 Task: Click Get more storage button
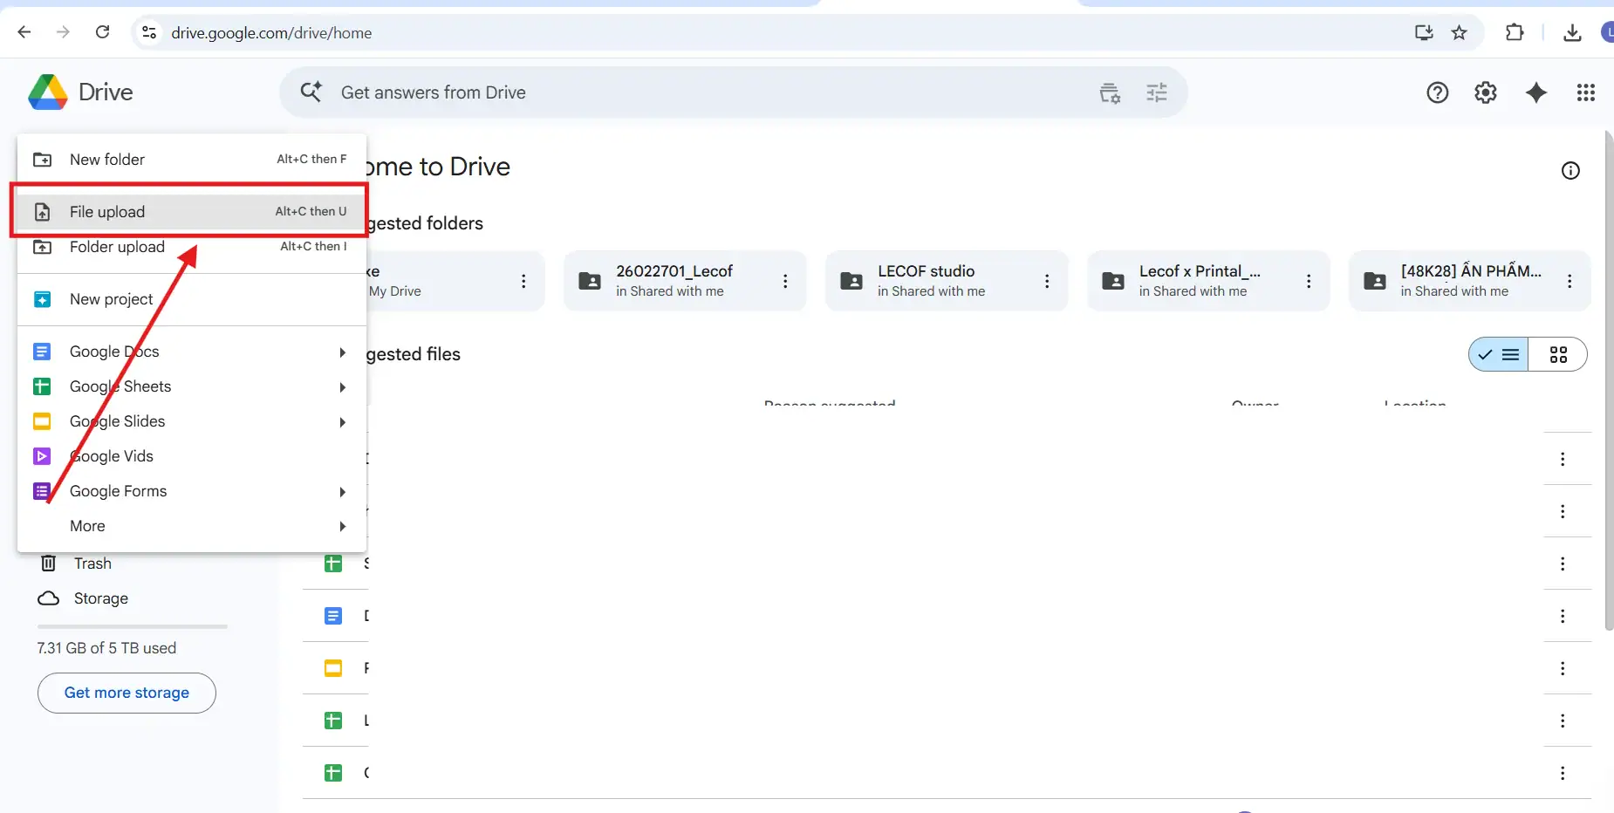(x=127, y=693)
